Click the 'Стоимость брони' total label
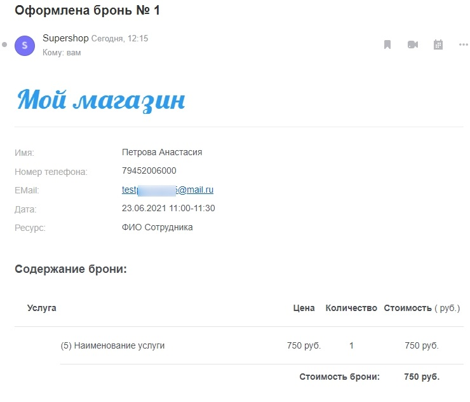Viewport: 470px width, 402px height. (339, 377)
